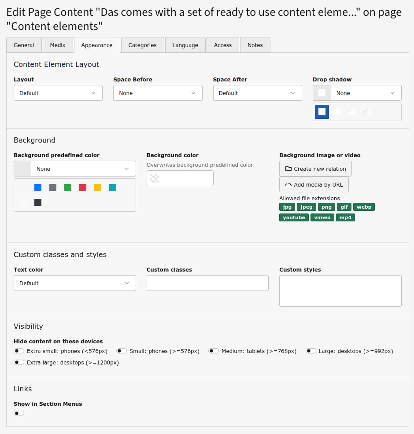Open the Layout dropdown
This screenshot has width=414, height=434.
tap(58, 93)
